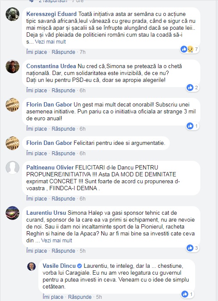Like Constantina Urdea's comment via Îmi place
218x301 pixels.
tap(37, 91)
